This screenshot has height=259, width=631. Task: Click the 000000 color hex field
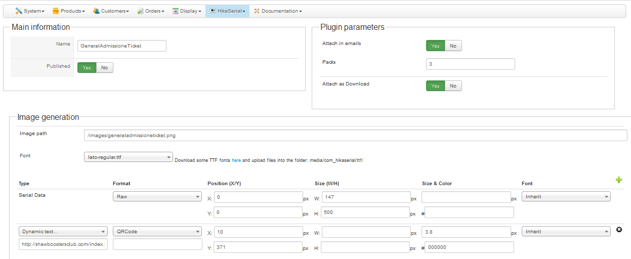pos(469,247)
